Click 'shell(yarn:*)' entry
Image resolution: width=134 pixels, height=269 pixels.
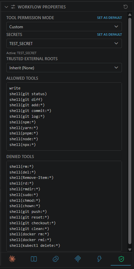23,128
